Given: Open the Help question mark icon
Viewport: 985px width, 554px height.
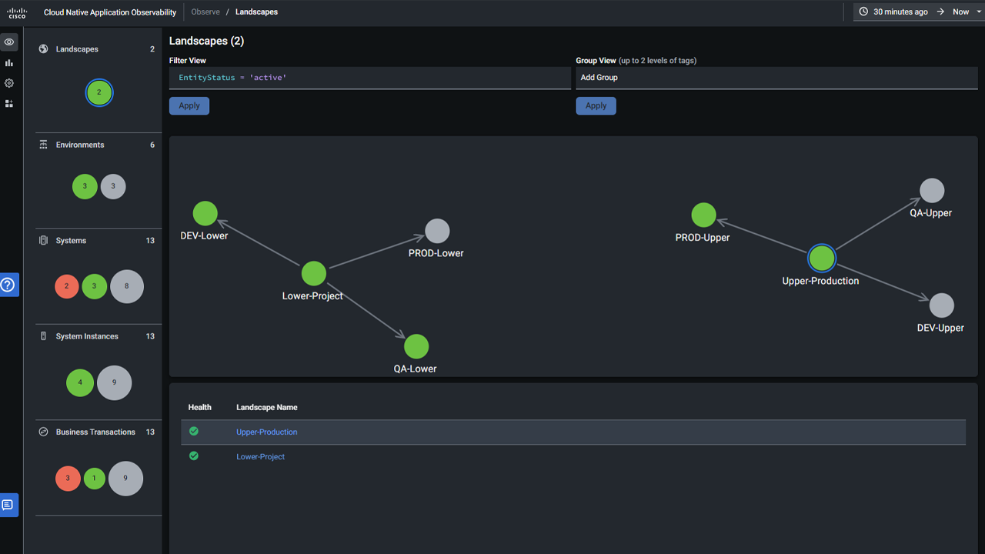Looking at the screenshot, I should point(8,285).
